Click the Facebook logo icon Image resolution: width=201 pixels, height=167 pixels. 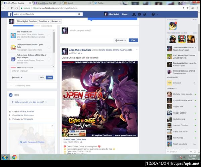click(10, 14)
